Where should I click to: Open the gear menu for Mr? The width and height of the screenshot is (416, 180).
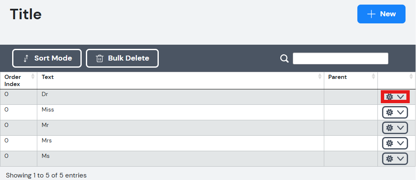395,128
